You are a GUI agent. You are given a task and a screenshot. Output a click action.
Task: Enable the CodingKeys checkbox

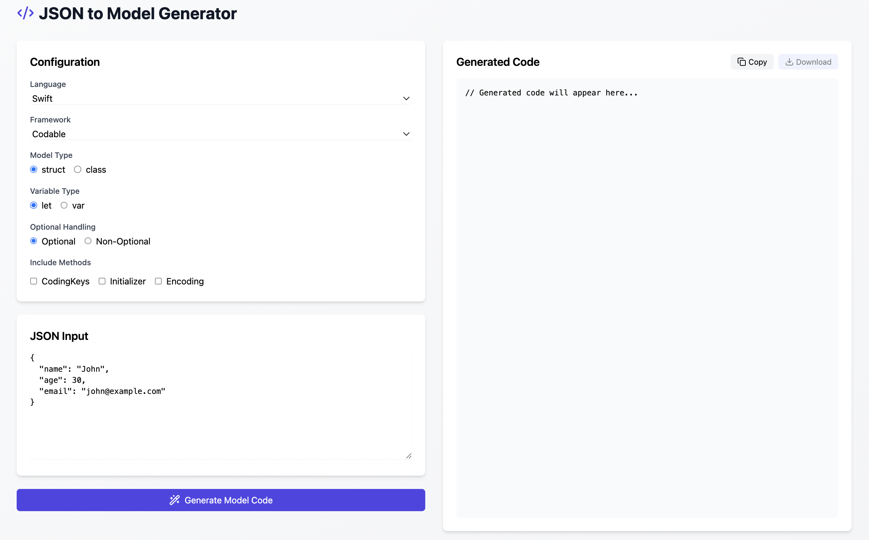tap(34, 281)
